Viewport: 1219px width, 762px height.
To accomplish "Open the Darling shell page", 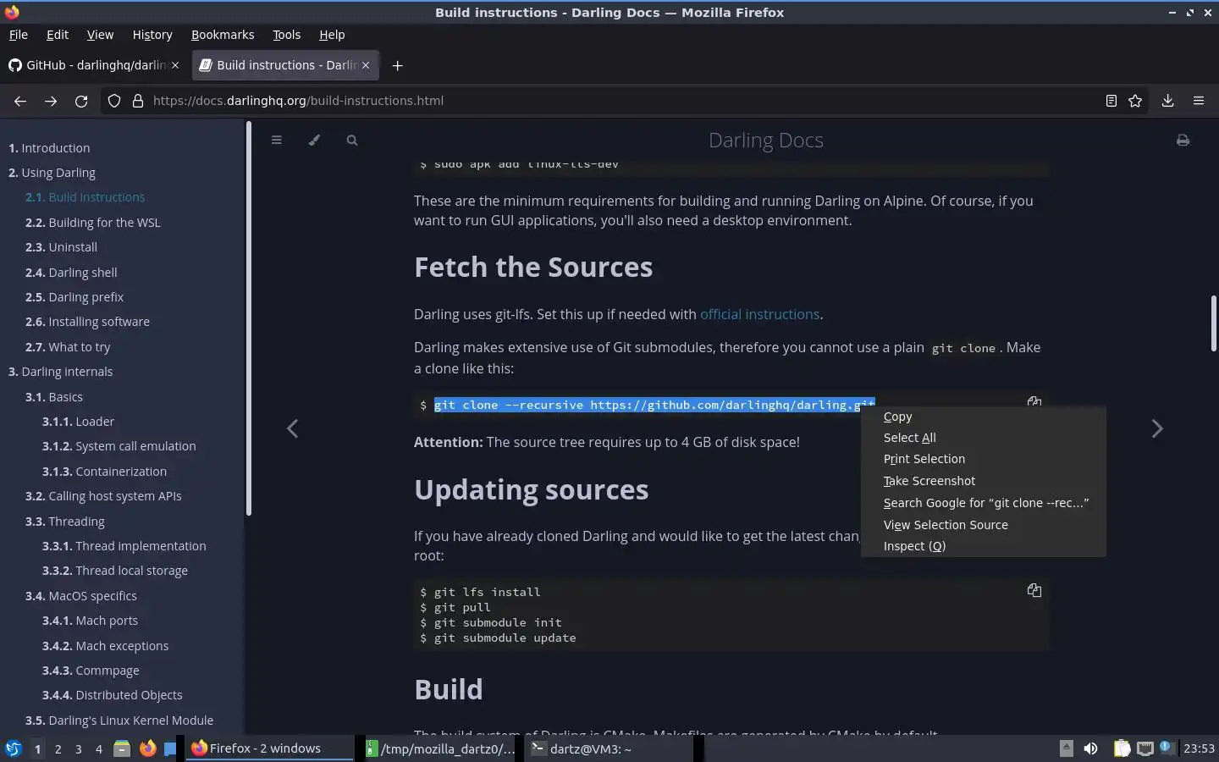I will pyautogui.click(x=71, y=273).
